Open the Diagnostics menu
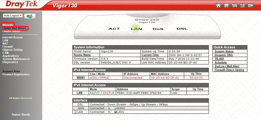261x120 pixels. coord(10,62)
